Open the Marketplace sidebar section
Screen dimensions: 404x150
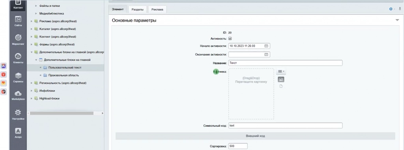(x=18, y=95)
